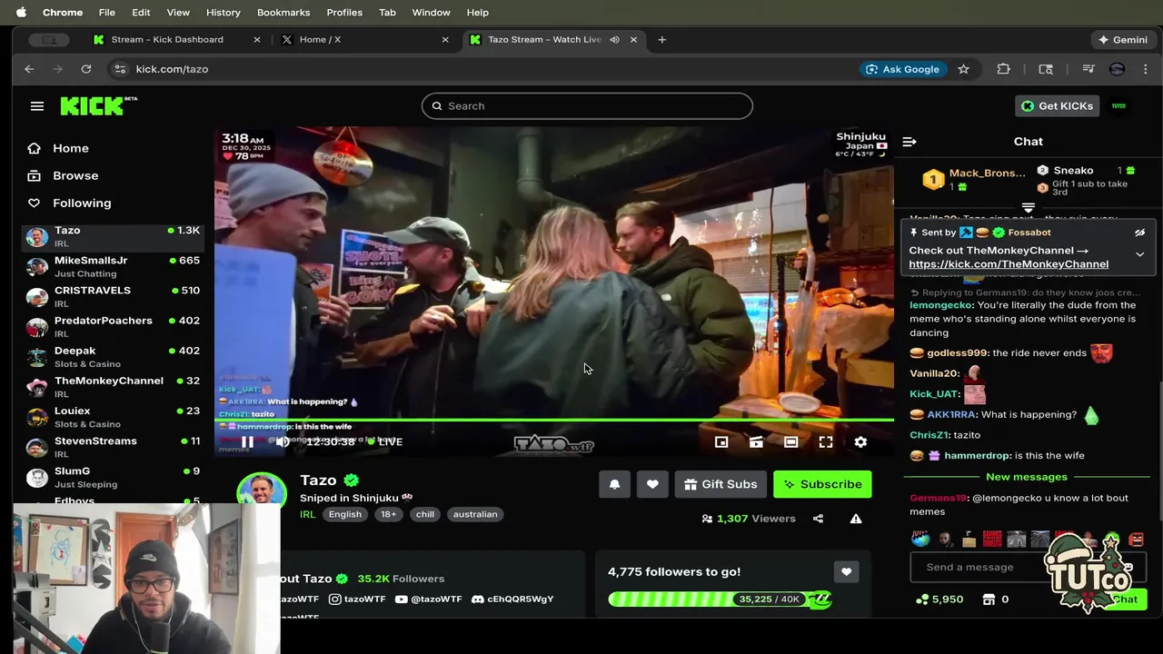This screenshot has height=654, width=1163.
Task: Click the 35,225 / 40K progress bar
Action: point(720,599)
